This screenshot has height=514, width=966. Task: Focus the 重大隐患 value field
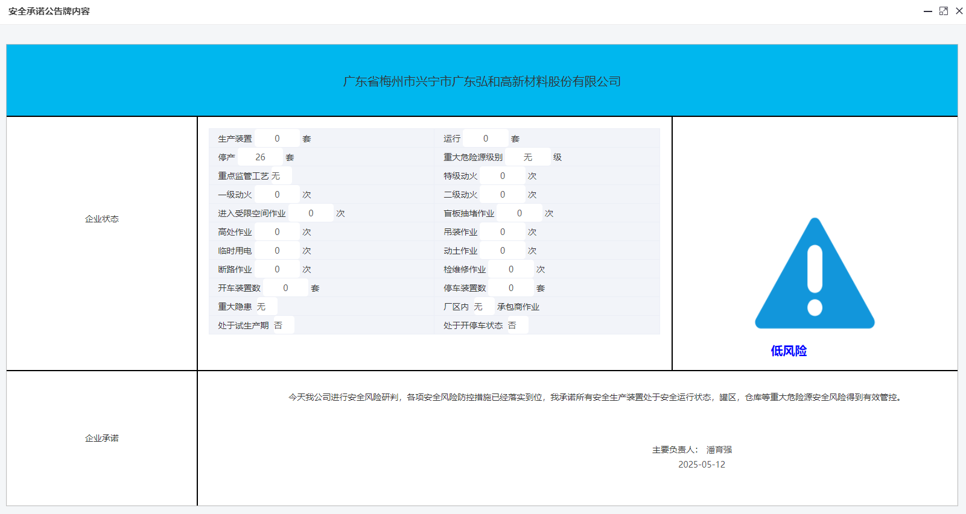266,307
